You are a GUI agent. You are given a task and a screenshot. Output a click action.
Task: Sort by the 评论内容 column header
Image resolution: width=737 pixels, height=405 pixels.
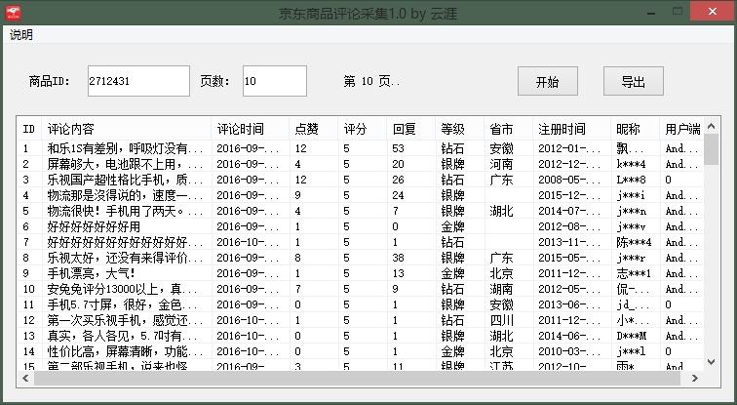127,129
